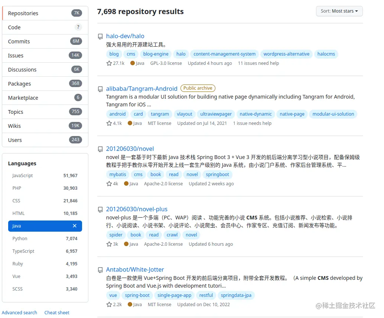384x318 pixels.
Task: Filter by Vue language
Action: pyautogui.click(x=45, y=276)
